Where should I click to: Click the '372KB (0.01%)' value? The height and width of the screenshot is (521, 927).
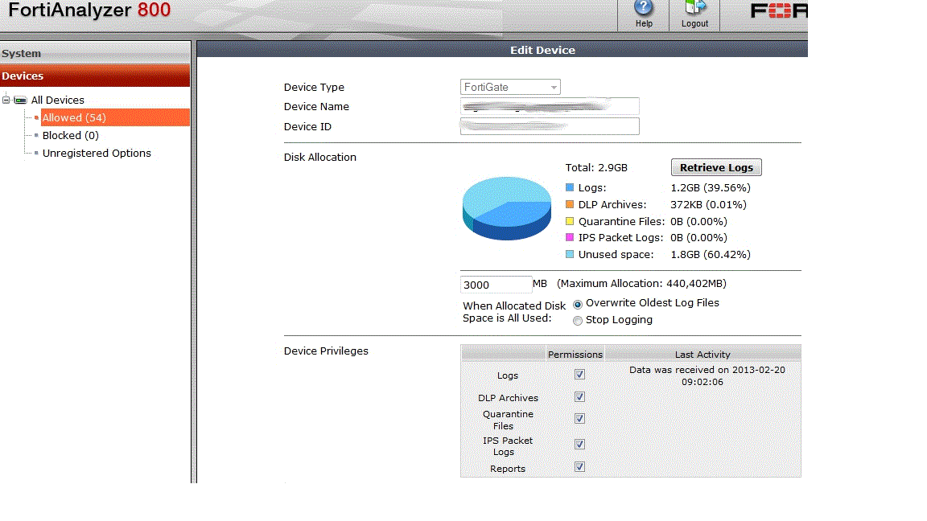[708, 204]
